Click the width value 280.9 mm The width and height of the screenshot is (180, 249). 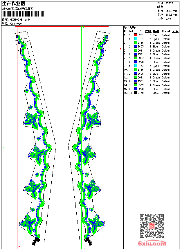(x=171, y=14)
